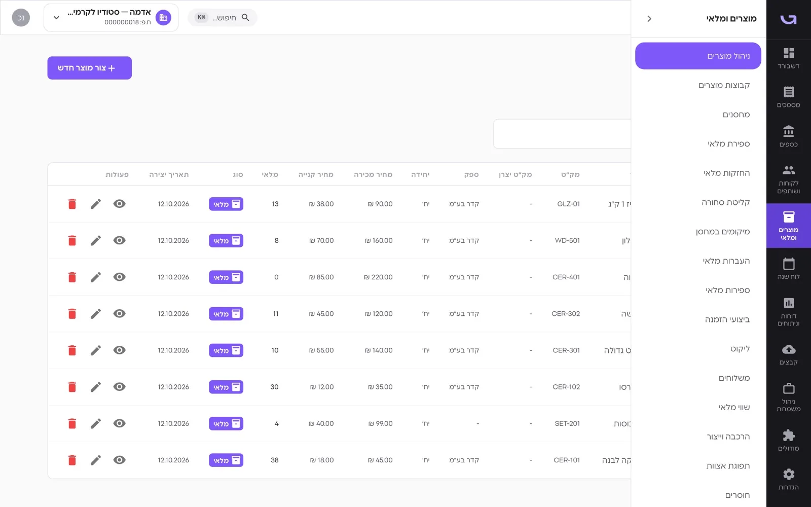
Task: Click צור מוצר חדש button
Action: click(90, 68)
